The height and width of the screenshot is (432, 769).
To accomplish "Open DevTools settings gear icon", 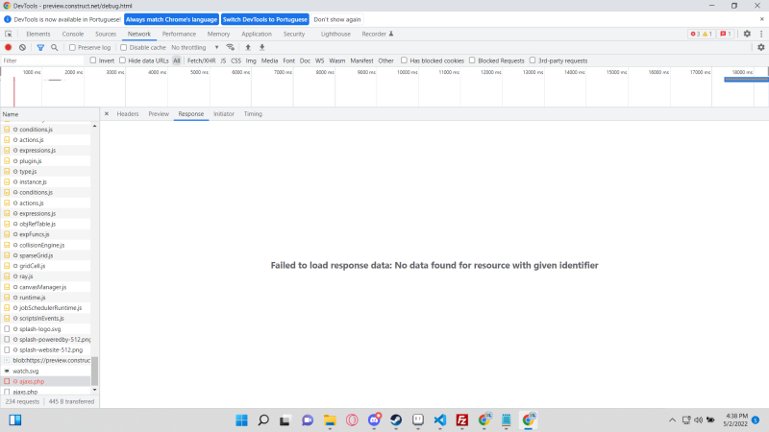I will (747, 34).
